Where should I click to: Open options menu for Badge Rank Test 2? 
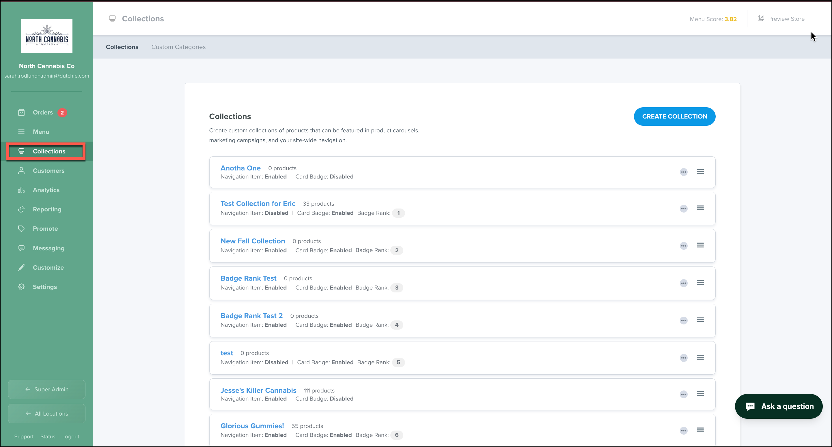(x=684, y=320)
